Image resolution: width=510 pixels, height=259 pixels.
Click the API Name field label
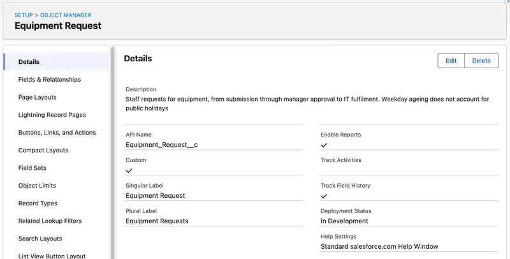(138, 135)
